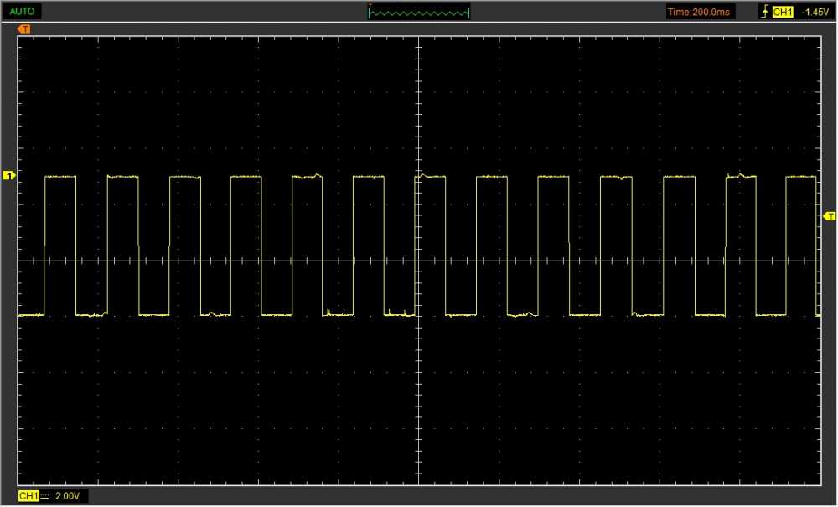This screenshot has width=838, height=507.
Task: Click the 2.00V vertical scale readout
Action: [67, 497]
